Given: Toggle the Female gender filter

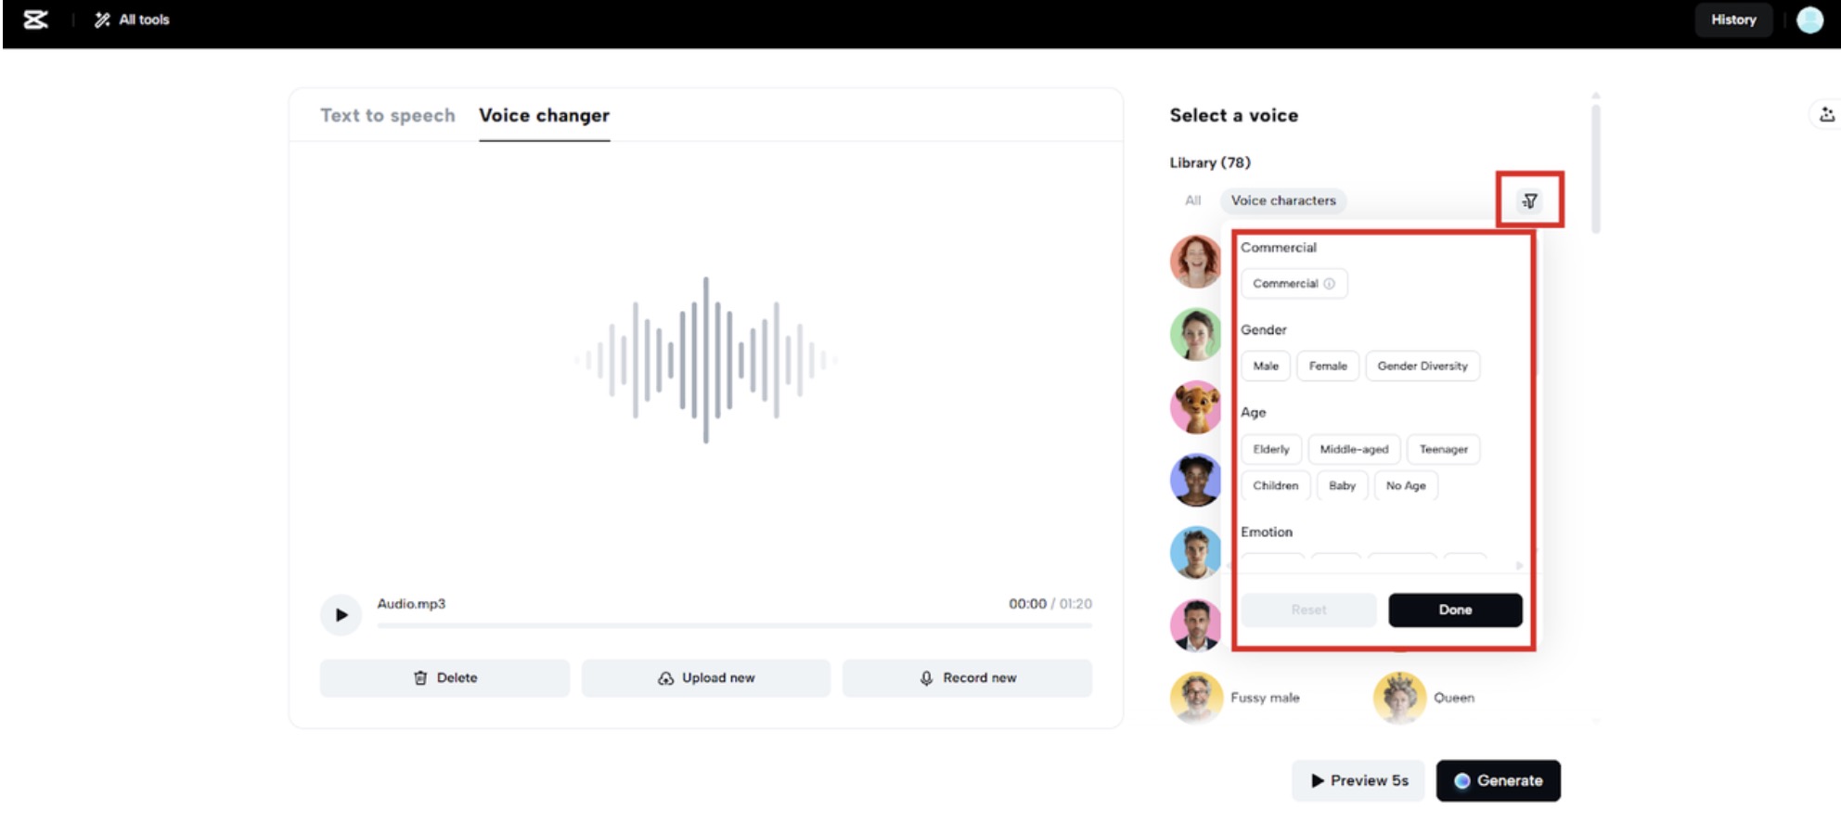Looking at the screenshot, I should (1327, 366).
